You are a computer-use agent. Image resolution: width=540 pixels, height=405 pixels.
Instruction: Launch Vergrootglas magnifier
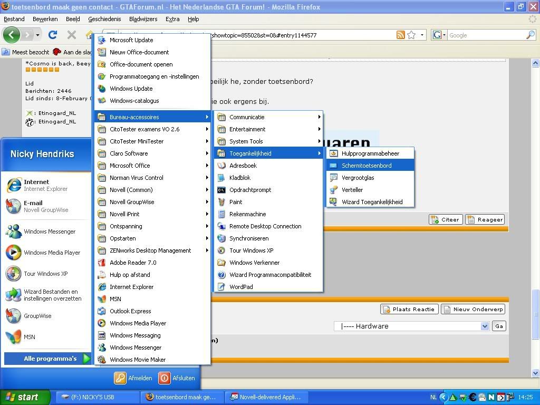(x=370, y=178)
